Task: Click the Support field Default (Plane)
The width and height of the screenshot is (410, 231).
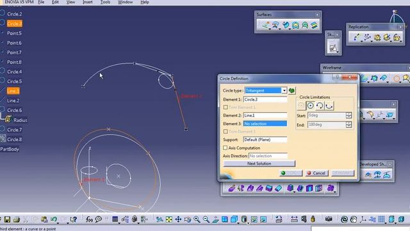Action: 265,140
